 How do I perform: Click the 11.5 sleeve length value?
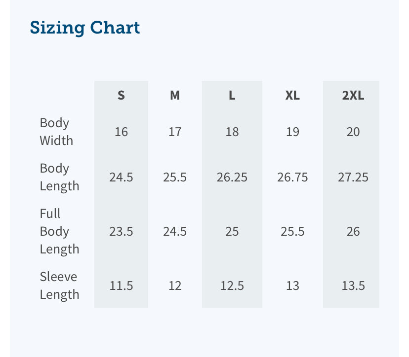click(121, 286)
